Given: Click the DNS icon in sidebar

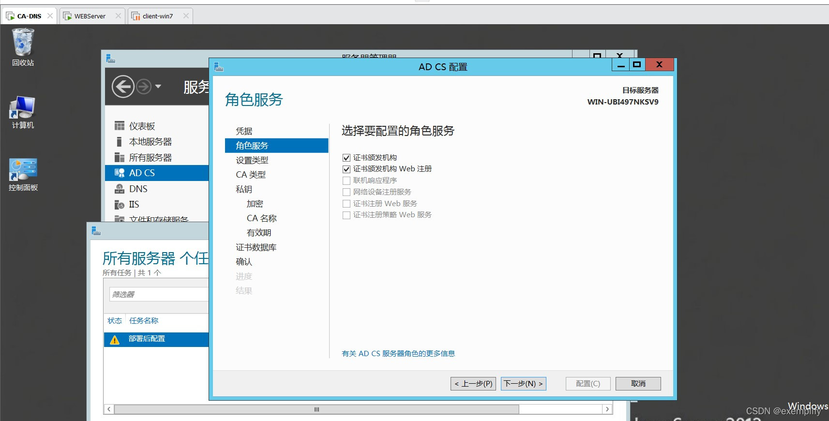Looking at the screenshot, I should tap(119, 189).
